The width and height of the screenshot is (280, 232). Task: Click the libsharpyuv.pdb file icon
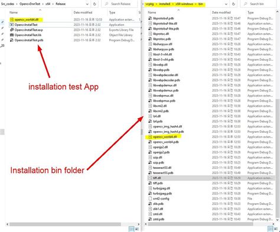[x=150, y=49]
